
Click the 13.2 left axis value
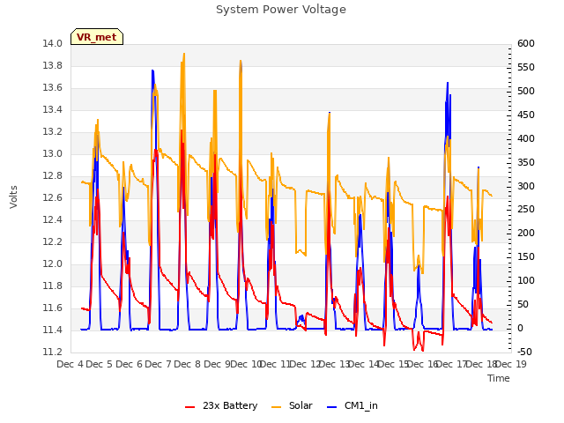tap(52, 132)
